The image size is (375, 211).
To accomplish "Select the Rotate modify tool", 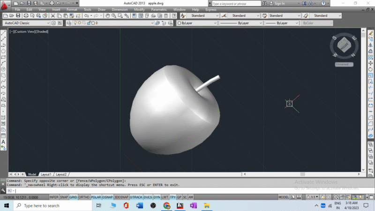I will click(370, 69).
